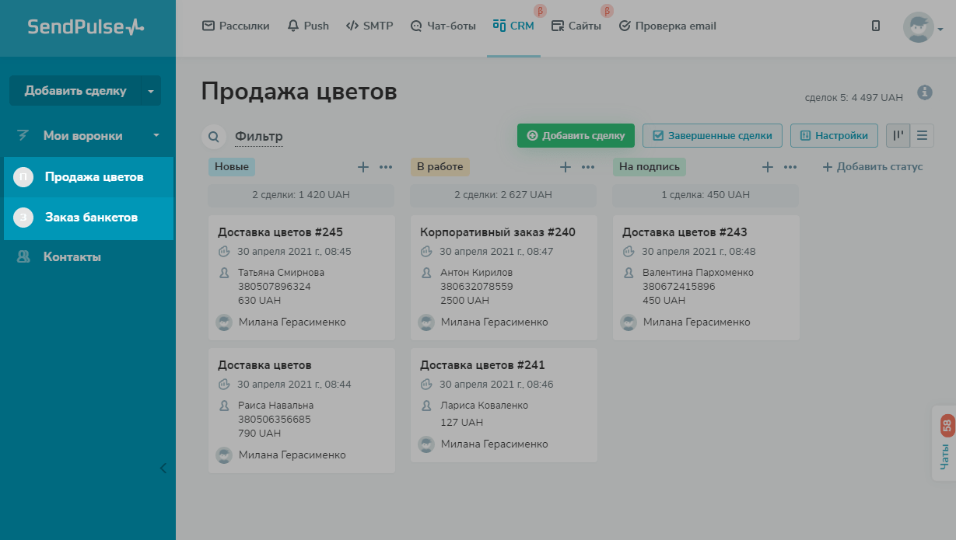Expand the Добавить сделку sidebar dropdown arrow
This screenshot has width=956, height=540.
(150, 91)
